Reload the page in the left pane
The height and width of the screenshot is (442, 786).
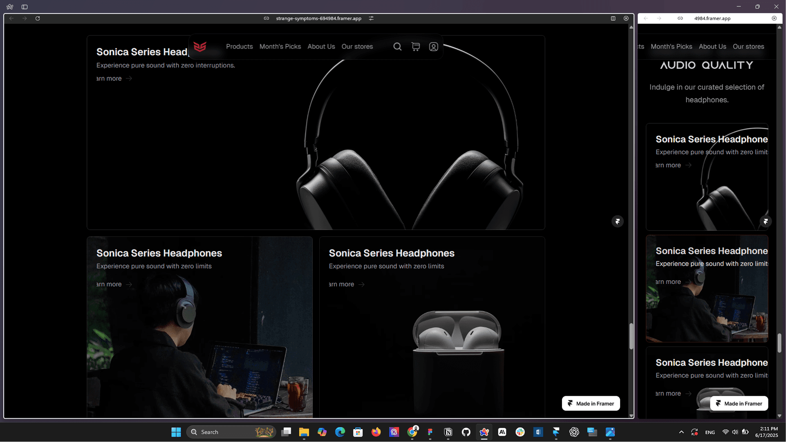point(38,18)
